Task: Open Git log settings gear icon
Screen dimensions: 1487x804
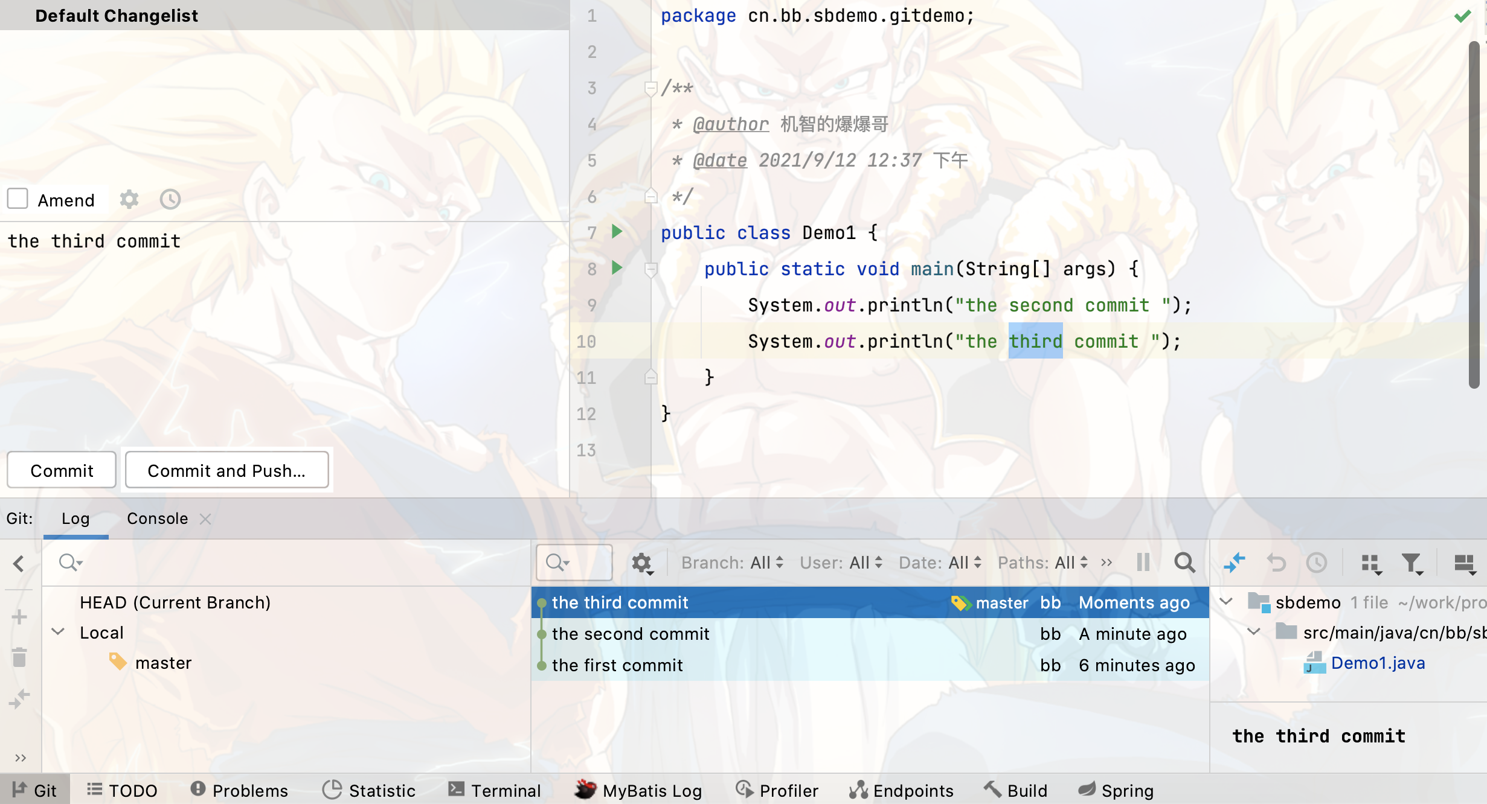Action: coord(641,563)
